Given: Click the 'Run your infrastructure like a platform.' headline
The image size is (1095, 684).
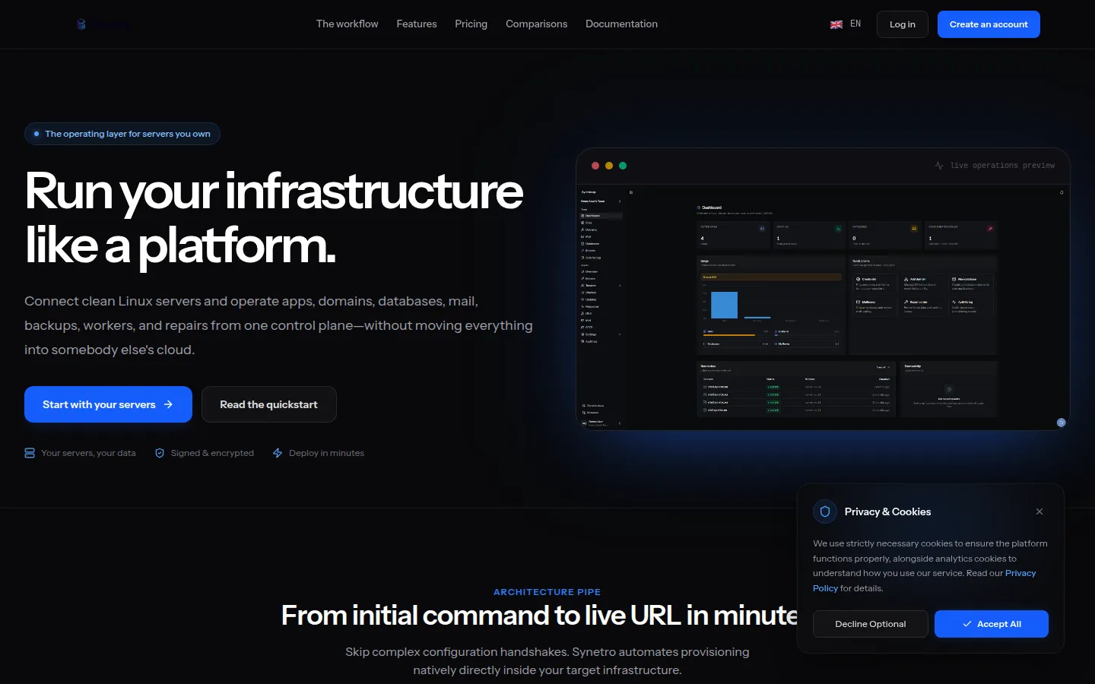Looking at the screenshot, I should coord(274,219).
